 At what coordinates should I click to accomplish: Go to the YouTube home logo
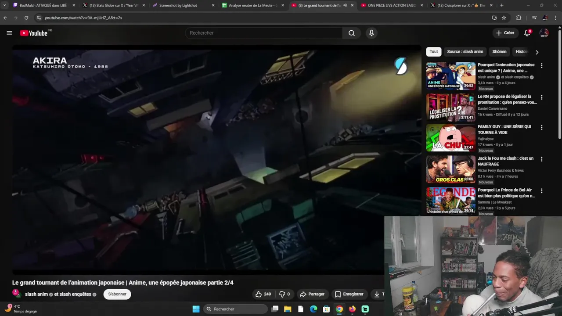point(34,33)
